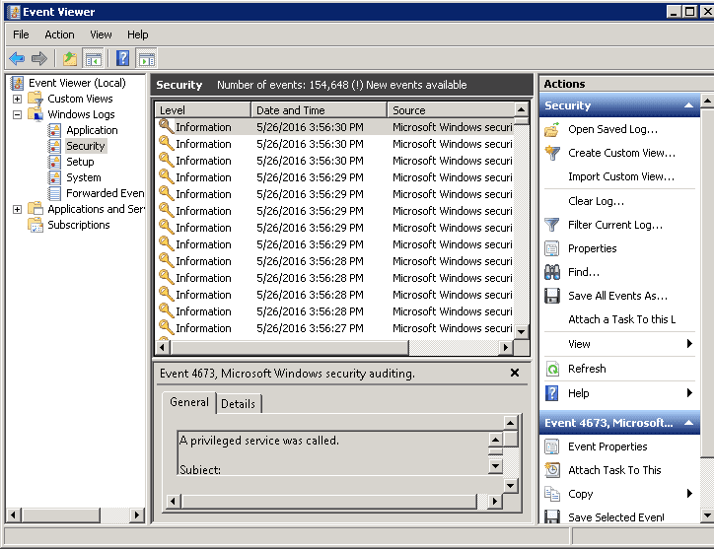Sort events by the Source column header
This screenshot has height=549, width=714.
451,110
